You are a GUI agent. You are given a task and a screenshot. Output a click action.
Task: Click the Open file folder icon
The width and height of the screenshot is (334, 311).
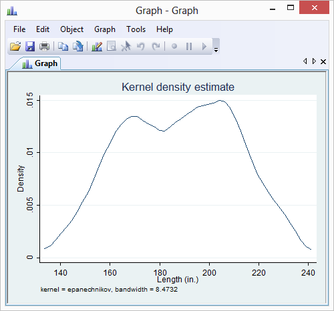[15, 46]
